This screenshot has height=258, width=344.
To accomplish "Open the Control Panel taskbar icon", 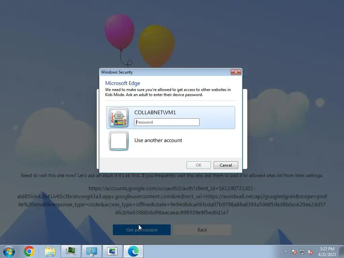I will pos(91,251).
